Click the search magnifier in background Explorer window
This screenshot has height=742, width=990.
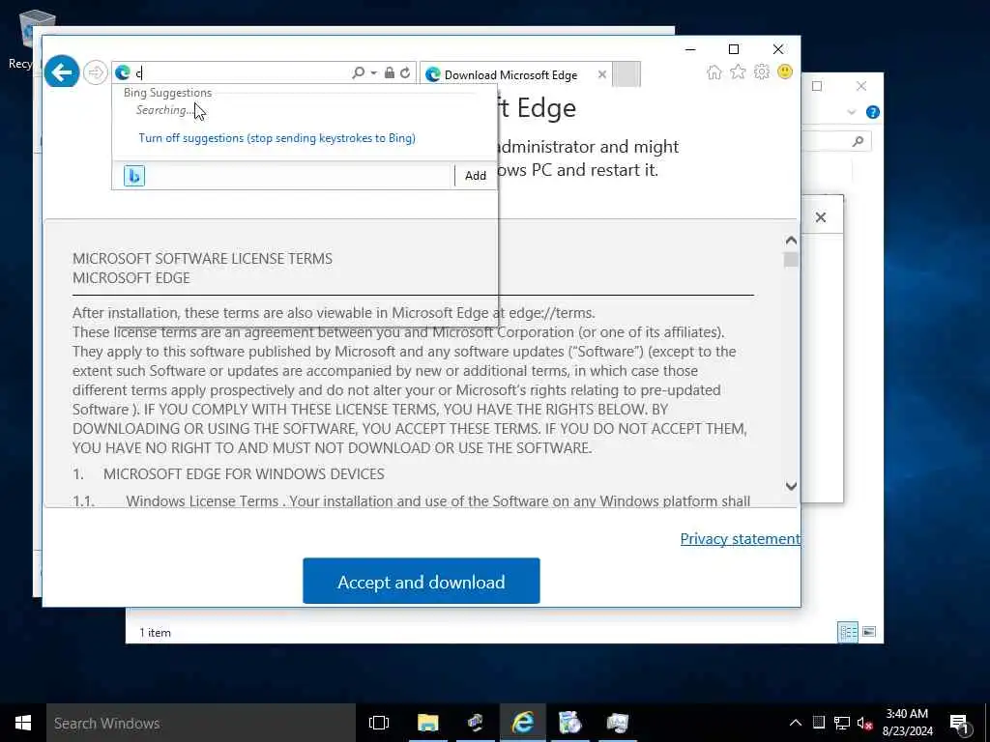tap(858, 141)
